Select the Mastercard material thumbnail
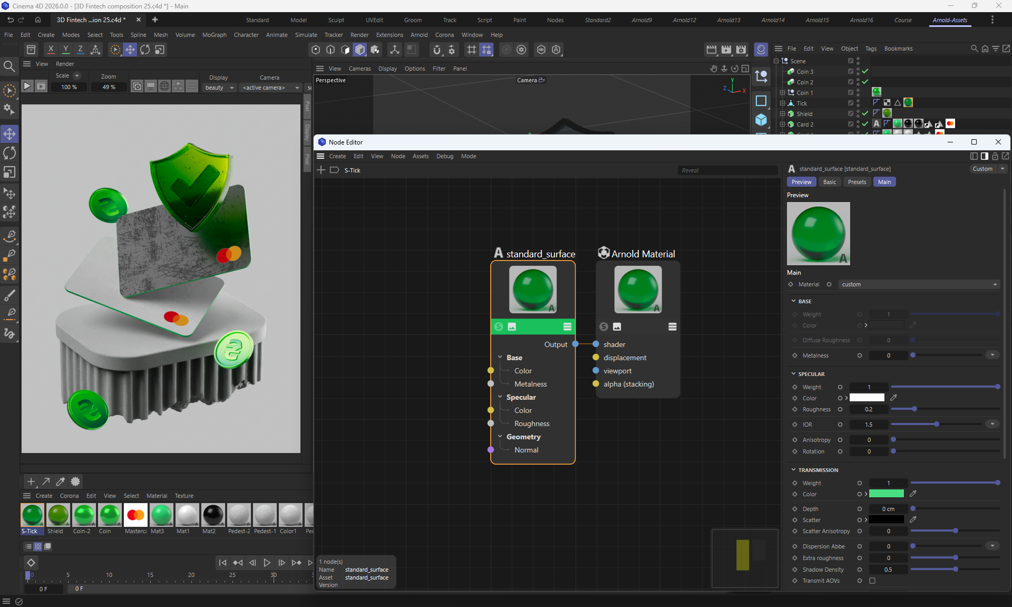 click(x=135, y=515)
